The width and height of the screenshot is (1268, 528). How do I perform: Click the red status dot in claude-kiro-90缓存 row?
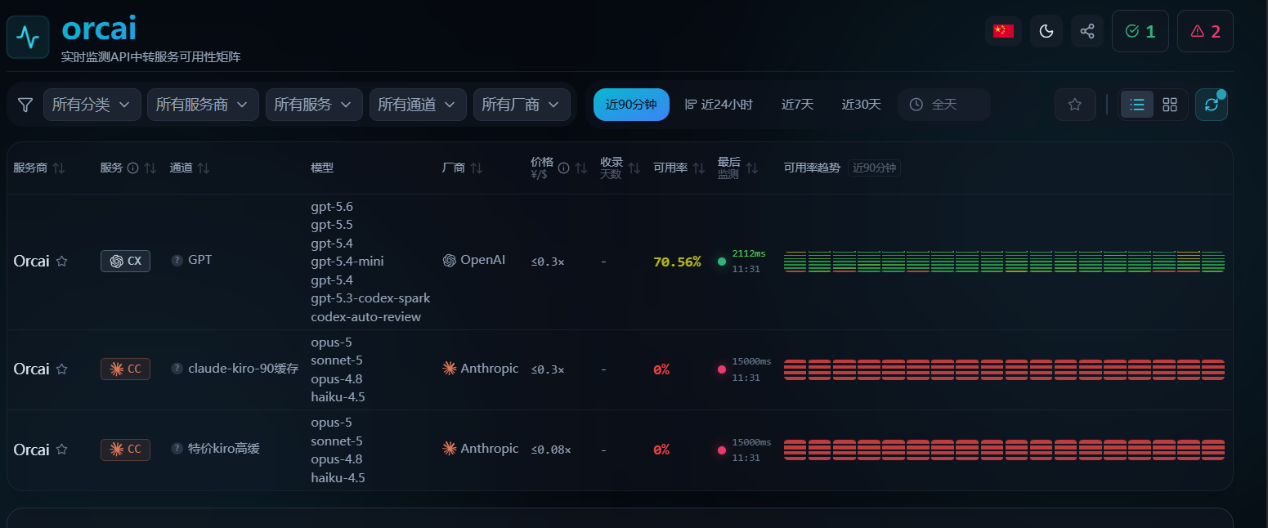722,369
